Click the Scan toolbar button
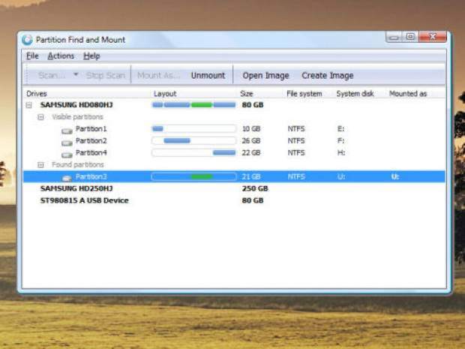The height and width of the screenshot is (349, 465). [52, 75]
